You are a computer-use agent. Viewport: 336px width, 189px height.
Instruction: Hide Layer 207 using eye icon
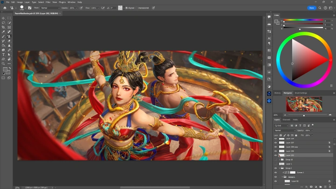point(276,142)
